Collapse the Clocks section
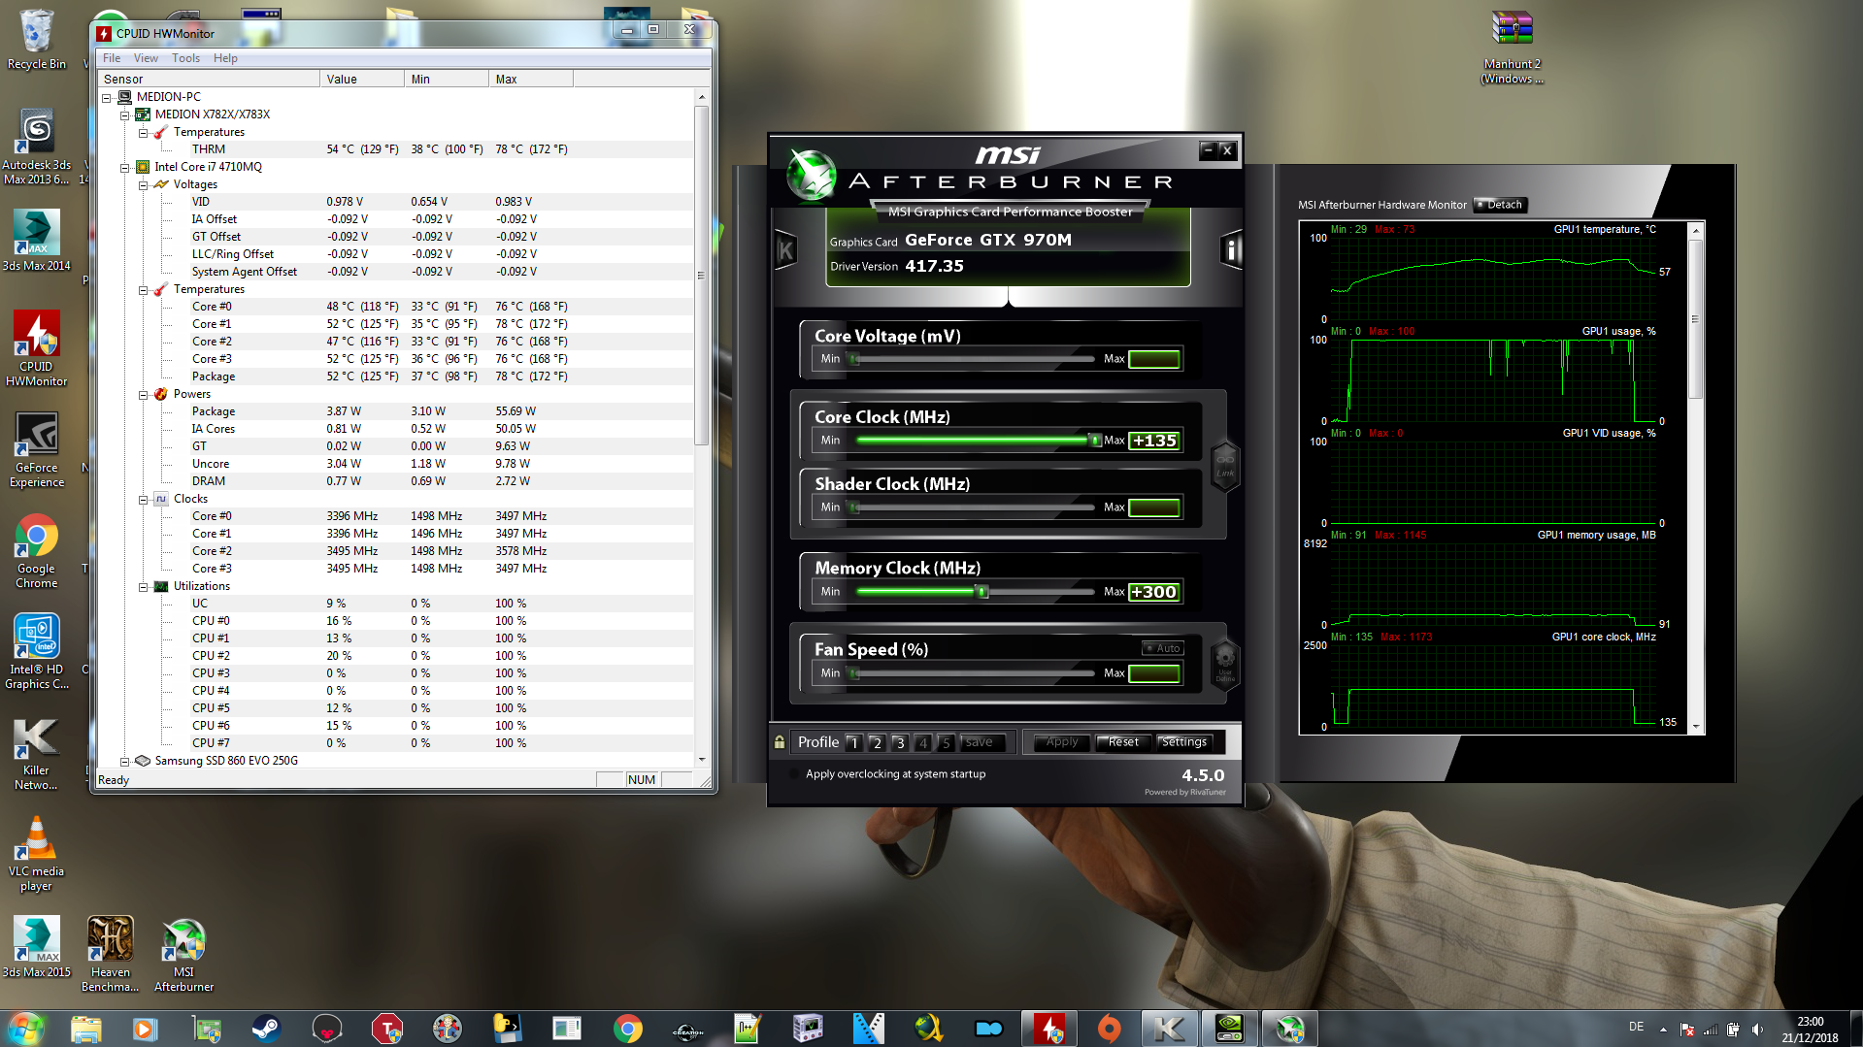This screenshot has width=1863, height=1047. tap(143, 499)
